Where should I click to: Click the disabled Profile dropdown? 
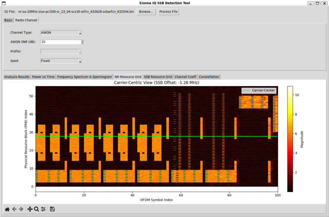(x=61, y=52)
